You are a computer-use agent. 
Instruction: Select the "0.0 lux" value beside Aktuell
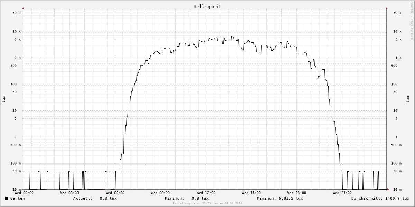coord(108,198)
